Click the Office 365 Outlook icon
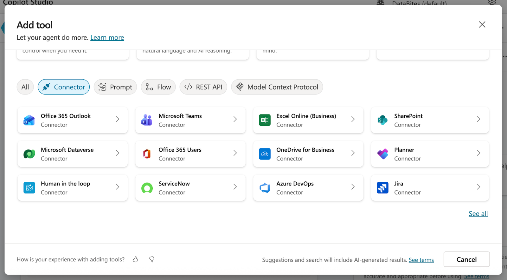 29,120
